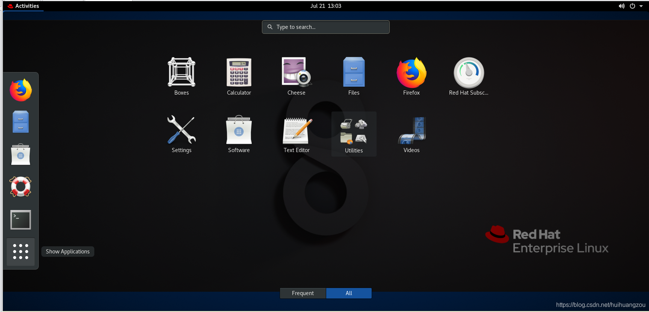Launch the Videos application
Image resolution: width=649 pixels, height=312 pixels.
click(411, 134)
